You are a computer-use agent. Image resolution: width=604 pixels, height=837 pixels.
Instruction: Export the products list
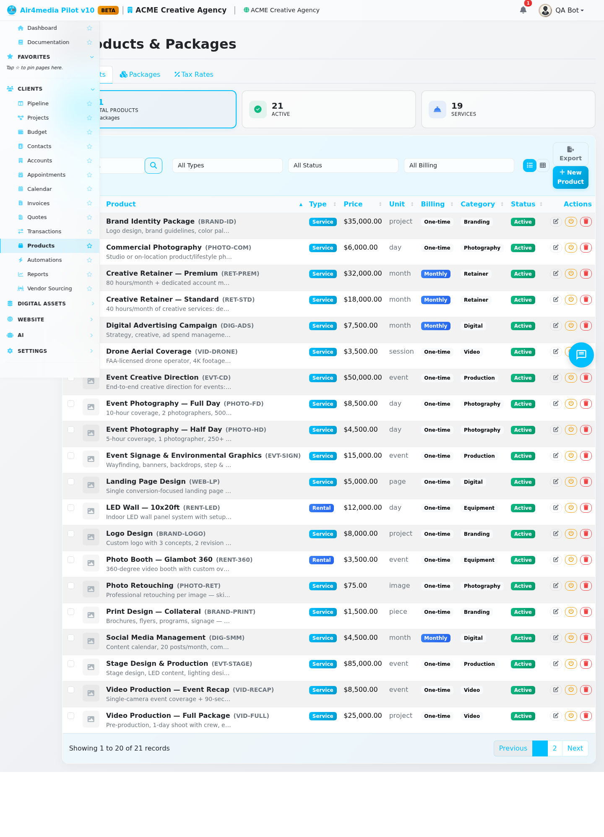click(570, 154)
